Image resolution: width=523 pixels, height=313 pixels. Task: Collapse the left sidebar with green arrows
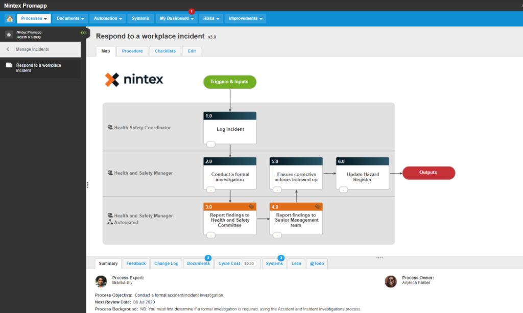click(84, 33)
